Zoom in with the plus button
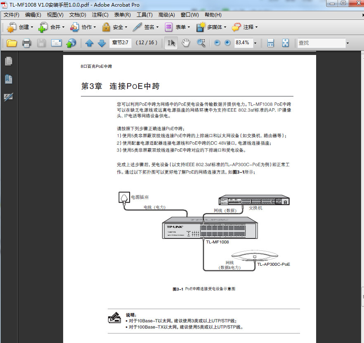The image size is (364, 343). coord(227,43)
